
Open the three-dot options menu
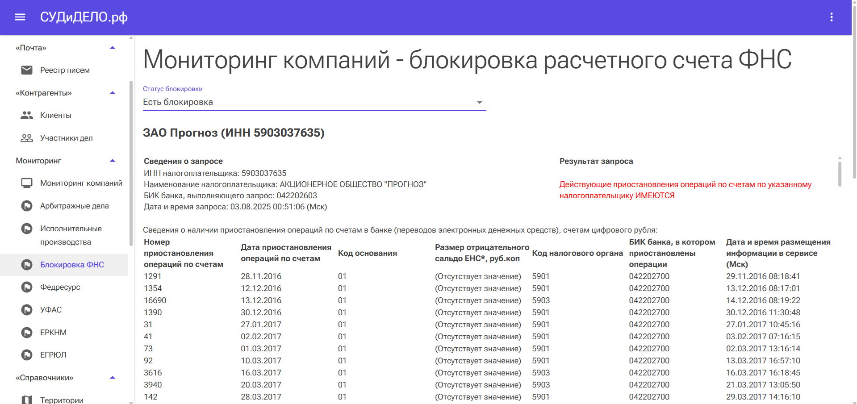[831, 17]
